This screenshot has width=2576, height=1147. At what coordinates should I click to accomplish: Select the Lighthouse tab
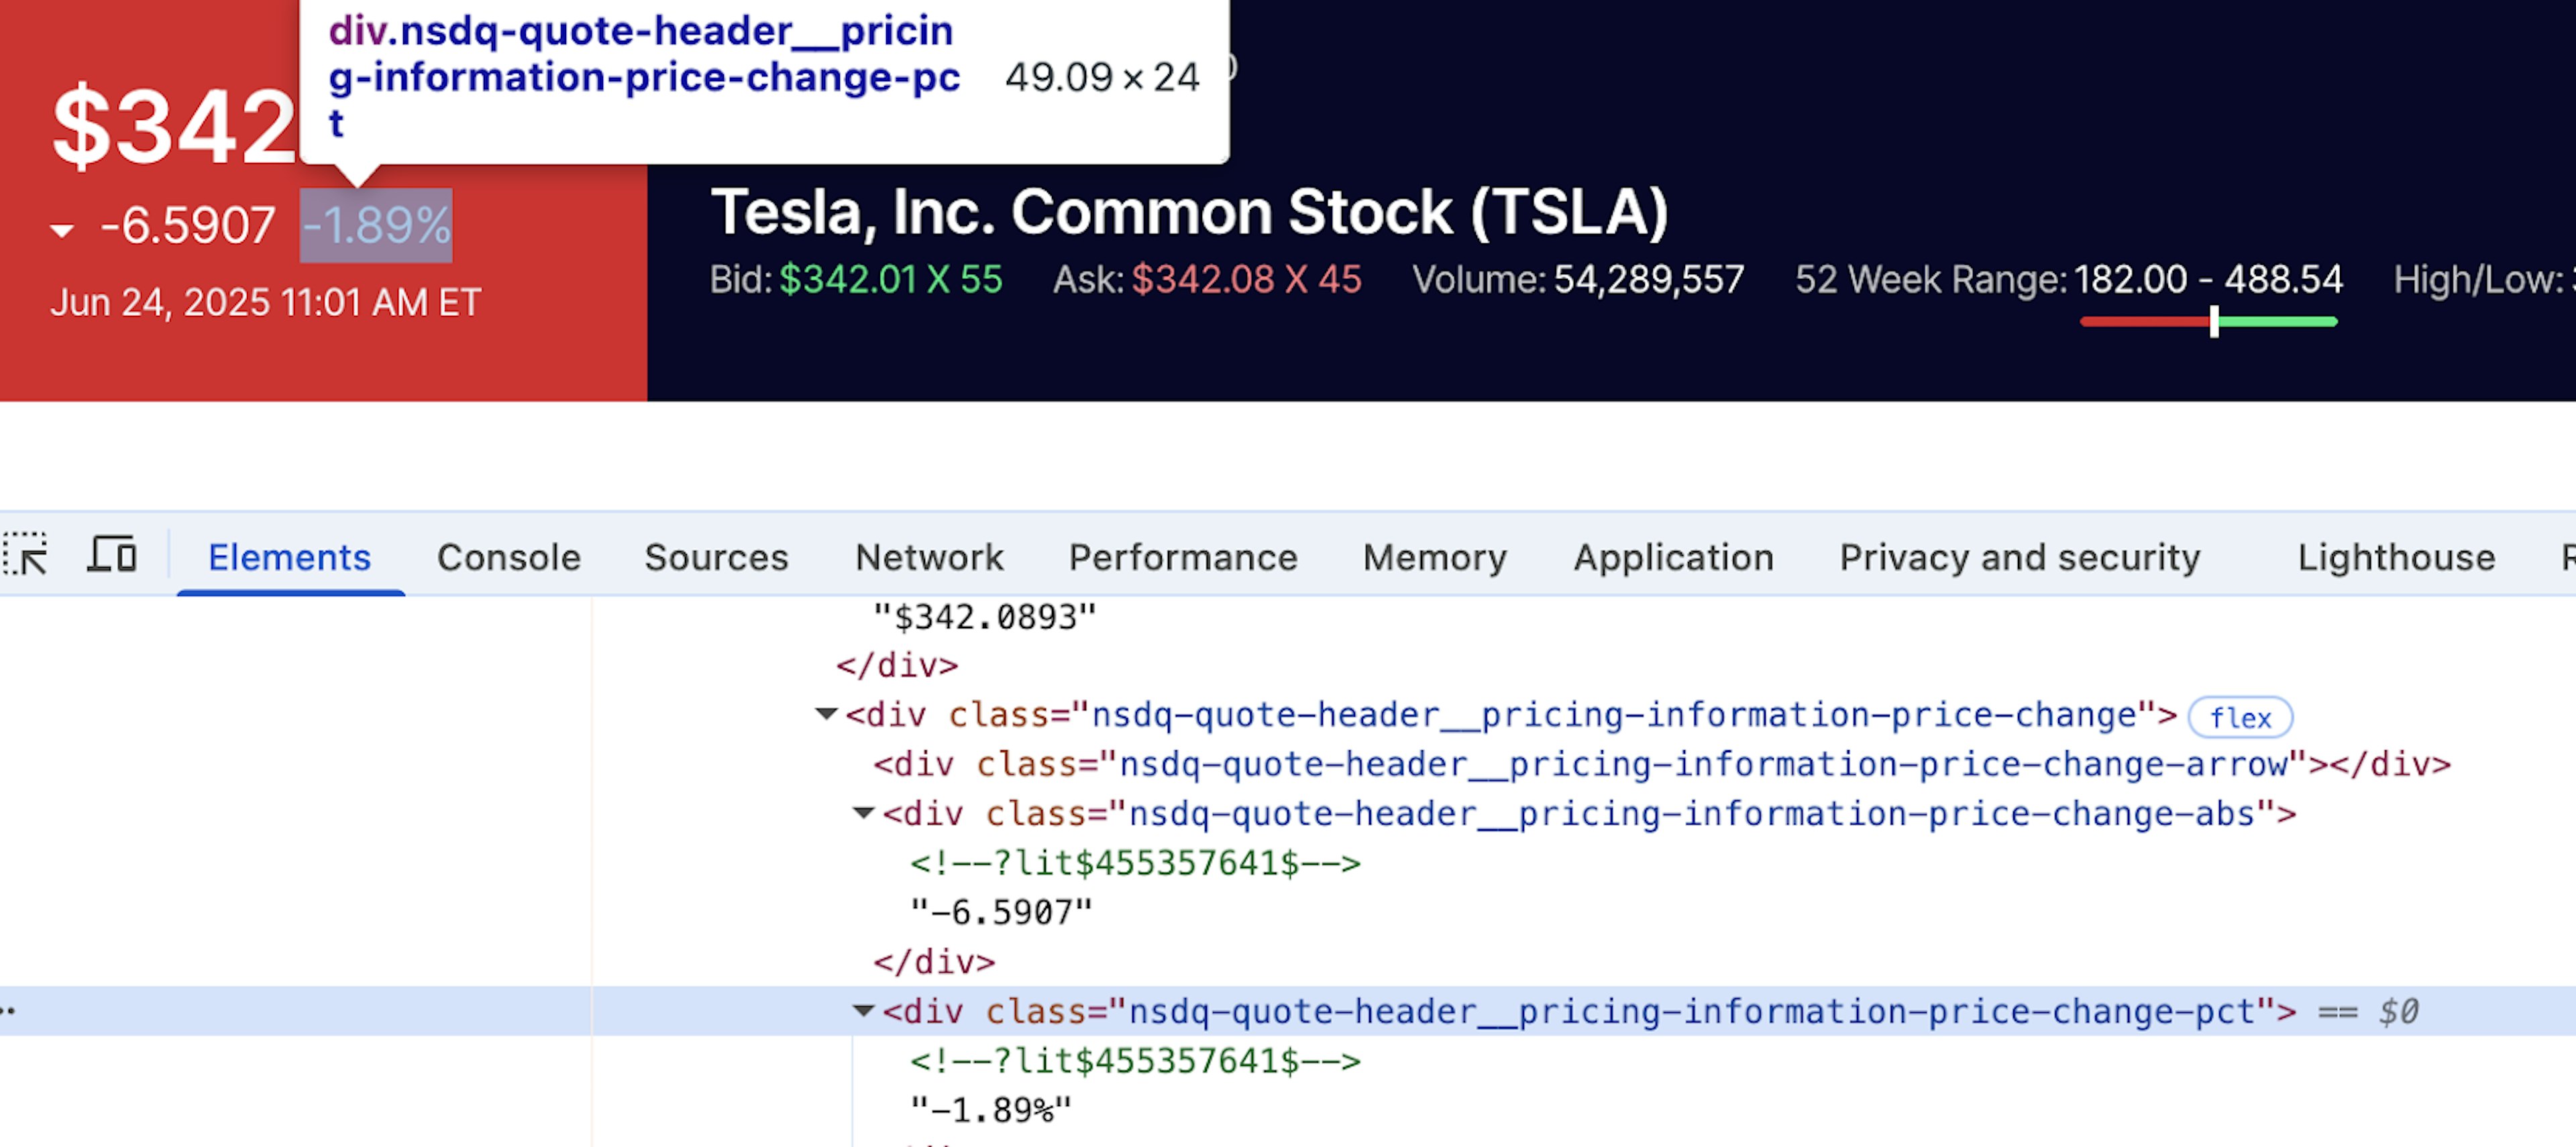pos(2396,556)
